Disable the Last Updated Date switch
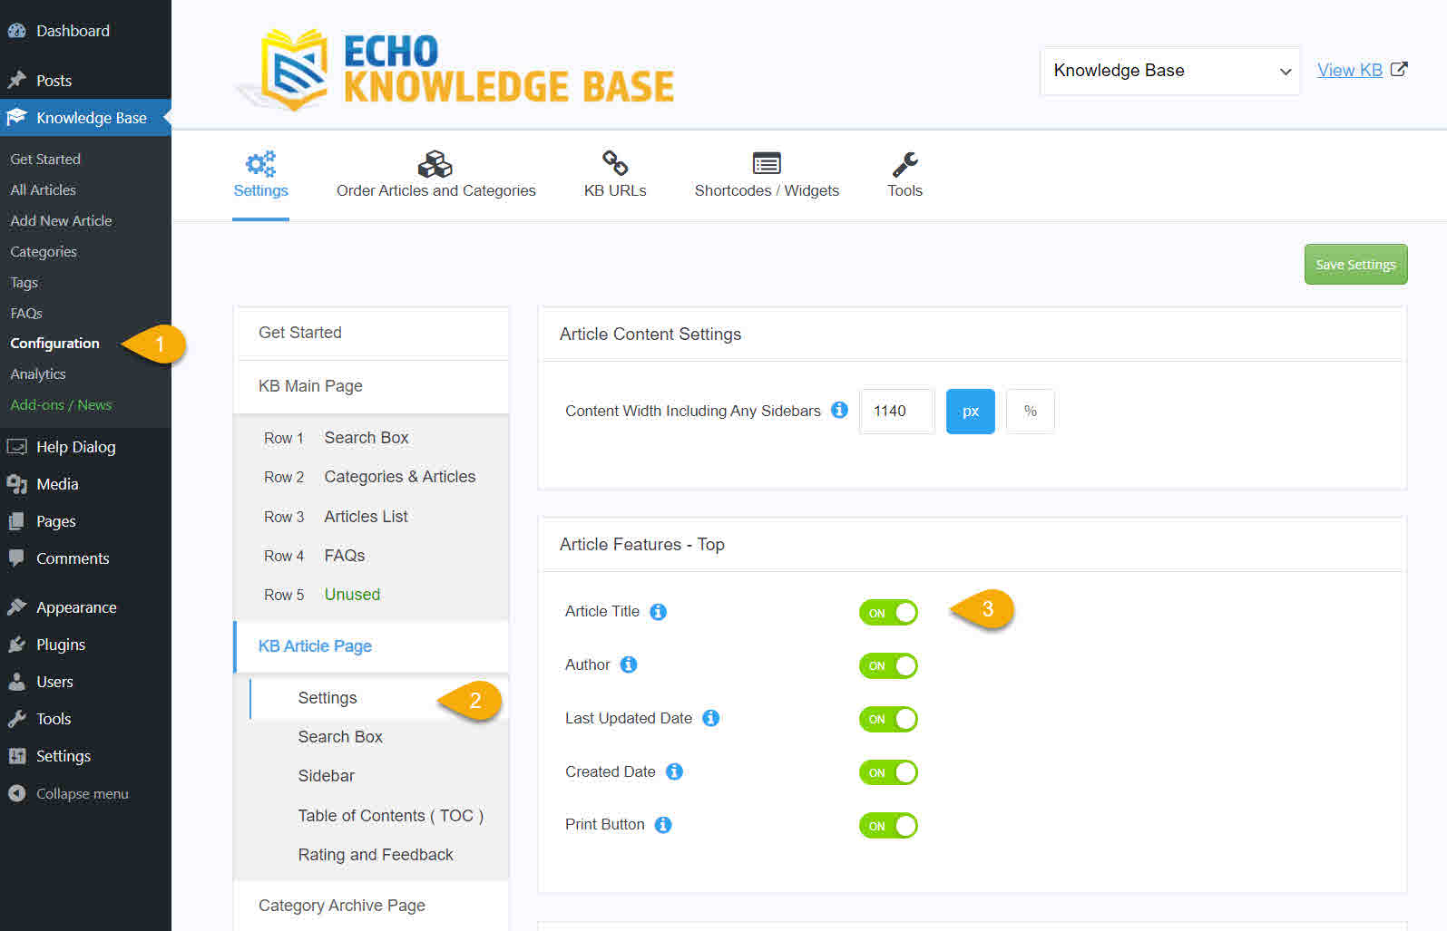The image size is (1447, 931). tap(888, 719)
